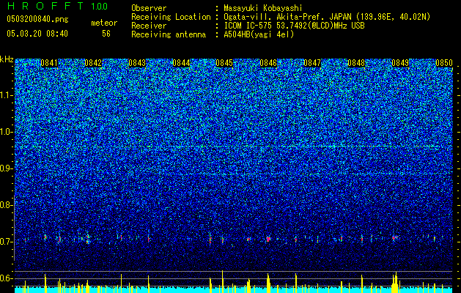This screenshot has height=293, width=461.
Task: Click the tallest yellow intensity spike near 0845
Action: [223, 281]
